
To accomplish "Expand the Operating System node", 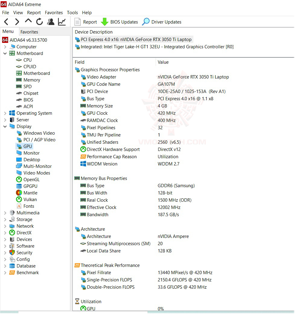I will 5,113.
